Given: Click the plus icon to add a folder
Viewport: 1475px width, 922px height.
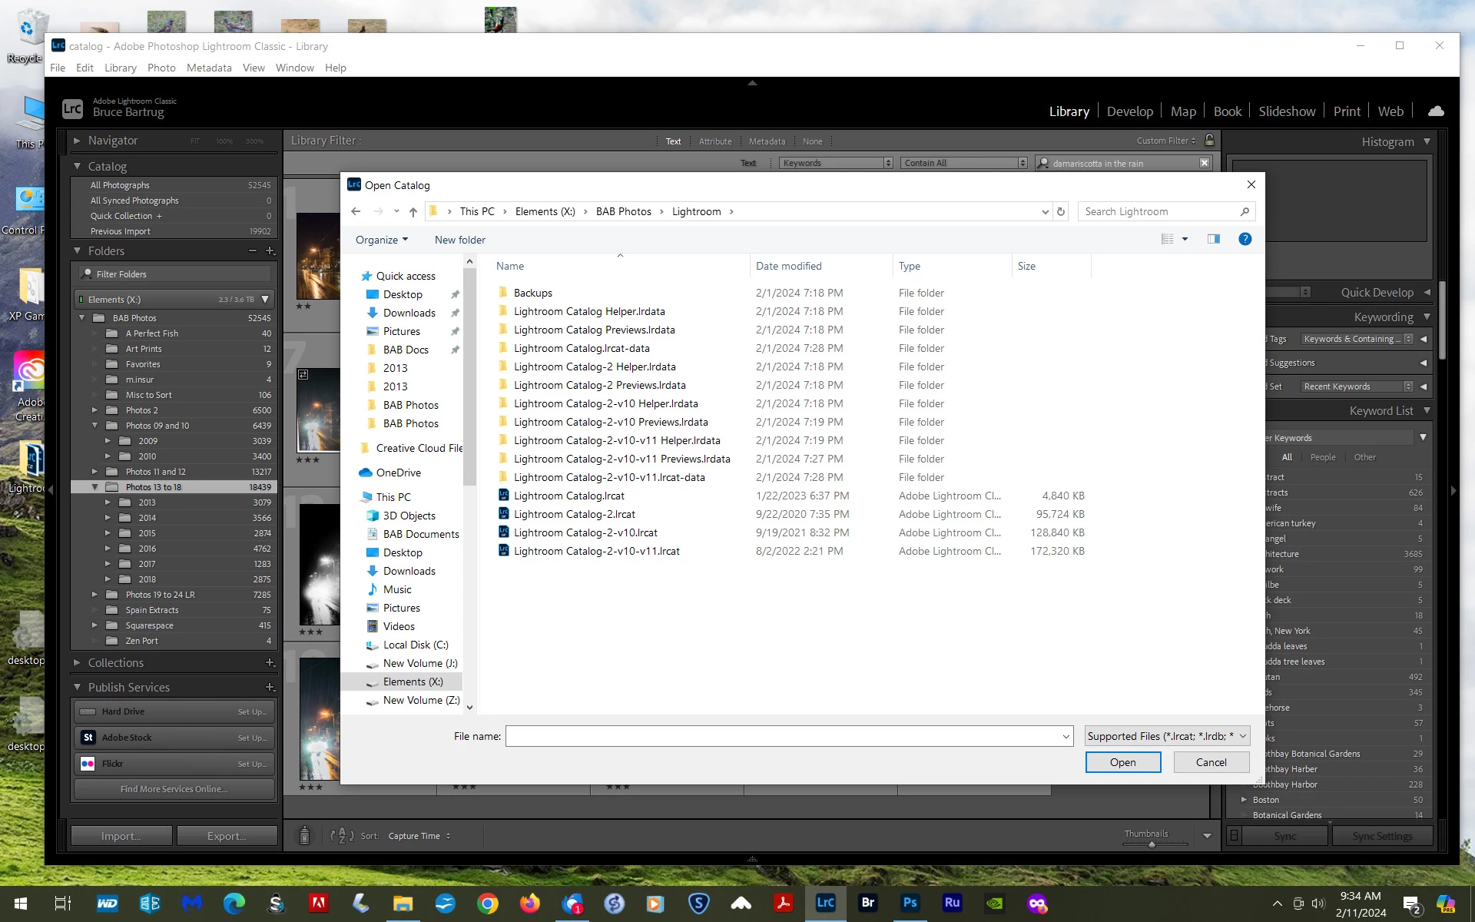Looking at the screenshot, I should click(x=270, y=251).
